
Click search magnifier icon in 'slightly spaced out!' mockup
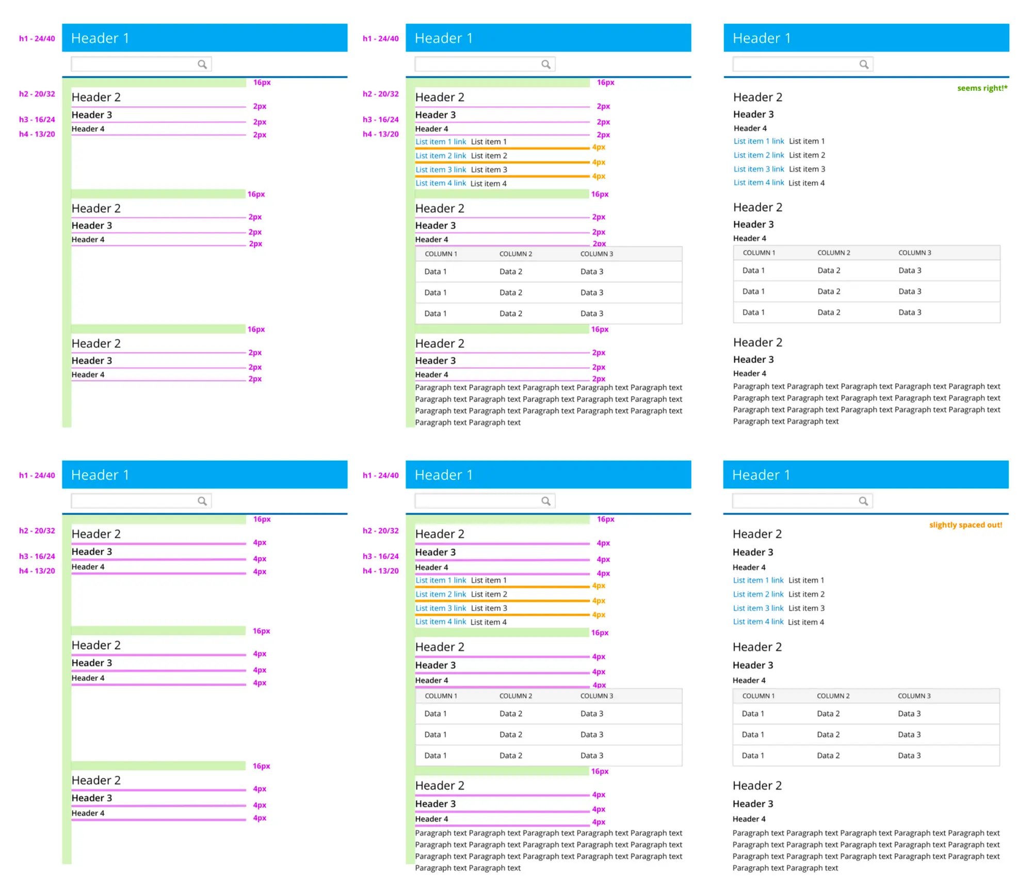863,501
